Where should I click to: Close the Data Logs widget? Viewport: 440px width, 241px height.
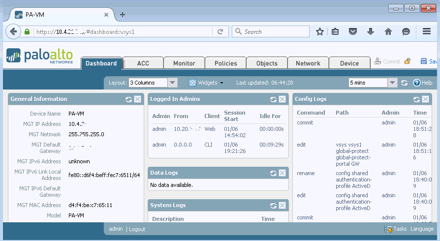point(282,173)
